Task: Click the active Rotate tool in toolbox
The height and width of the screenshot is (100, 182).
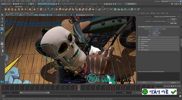Action: tap(2, 29)
